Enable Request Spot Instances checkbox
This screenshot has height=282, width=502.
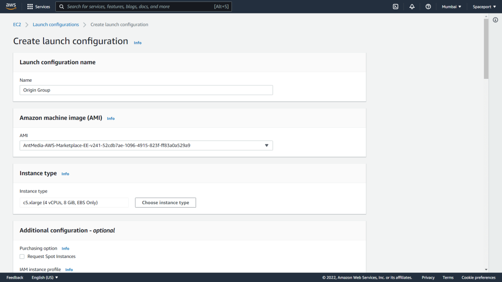(22, 257)
